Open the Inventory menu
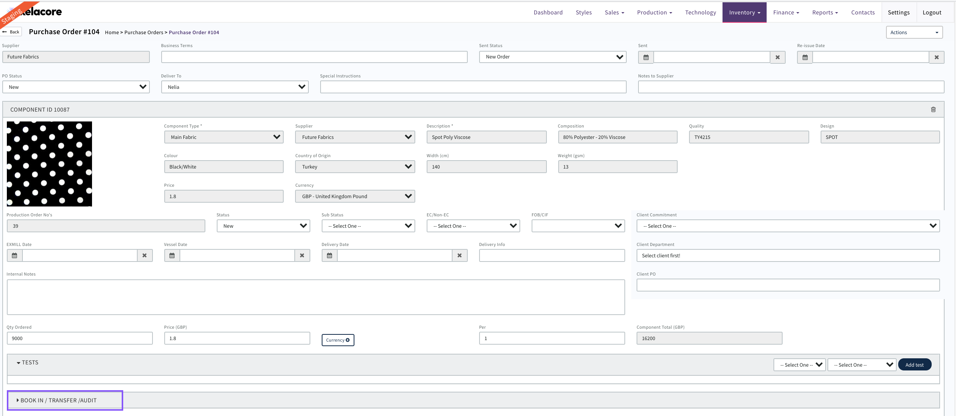The height and width of the screenshot is (416, 956). coord(744,13)
